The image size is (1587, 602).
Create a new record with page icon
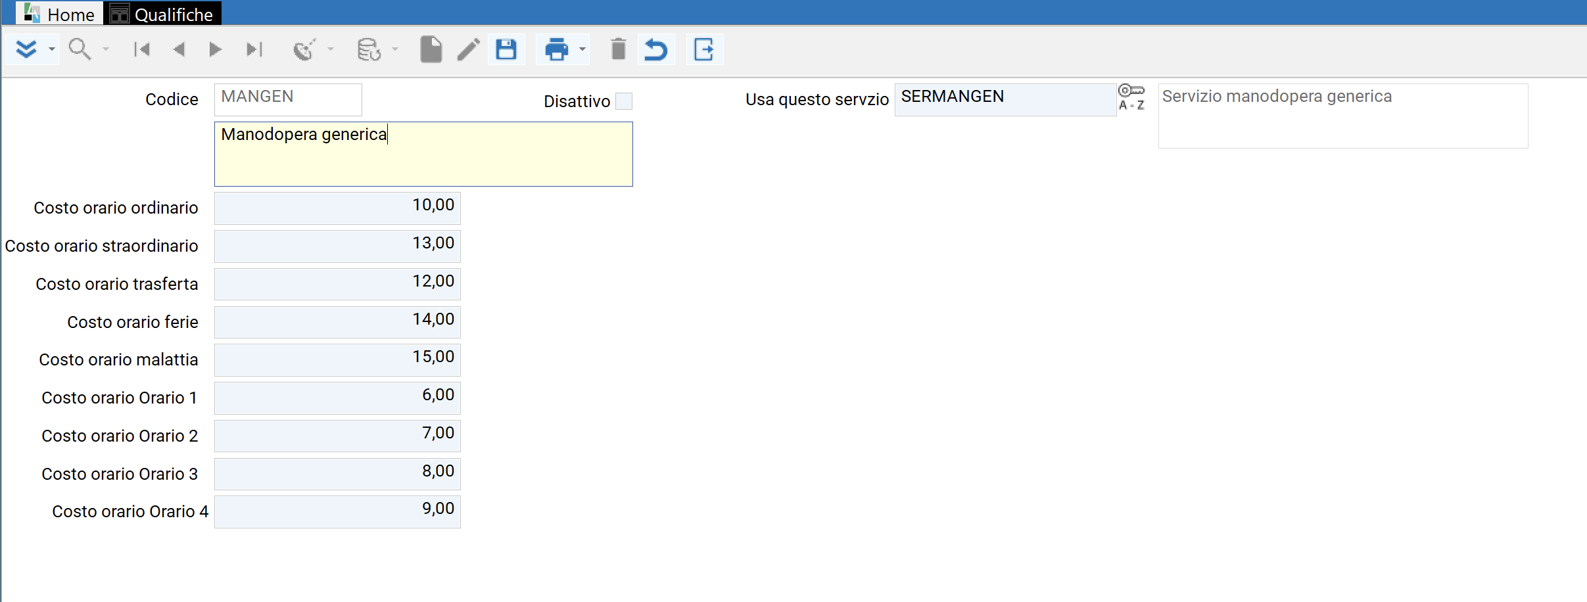coord(431,49)
